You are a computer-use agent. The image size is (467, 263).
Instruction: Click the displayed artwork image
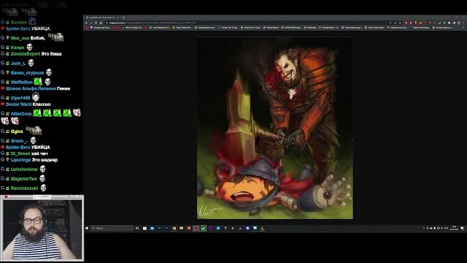[x=275, y=128]
